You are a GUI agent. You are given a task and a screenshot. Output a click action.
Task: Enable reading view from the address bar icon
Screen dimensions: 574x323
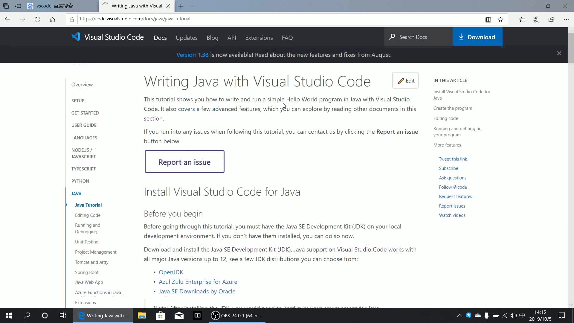[488, 19]
